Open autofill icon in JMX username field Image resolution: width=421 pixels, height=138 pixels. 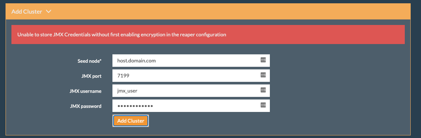pos(263,90)
